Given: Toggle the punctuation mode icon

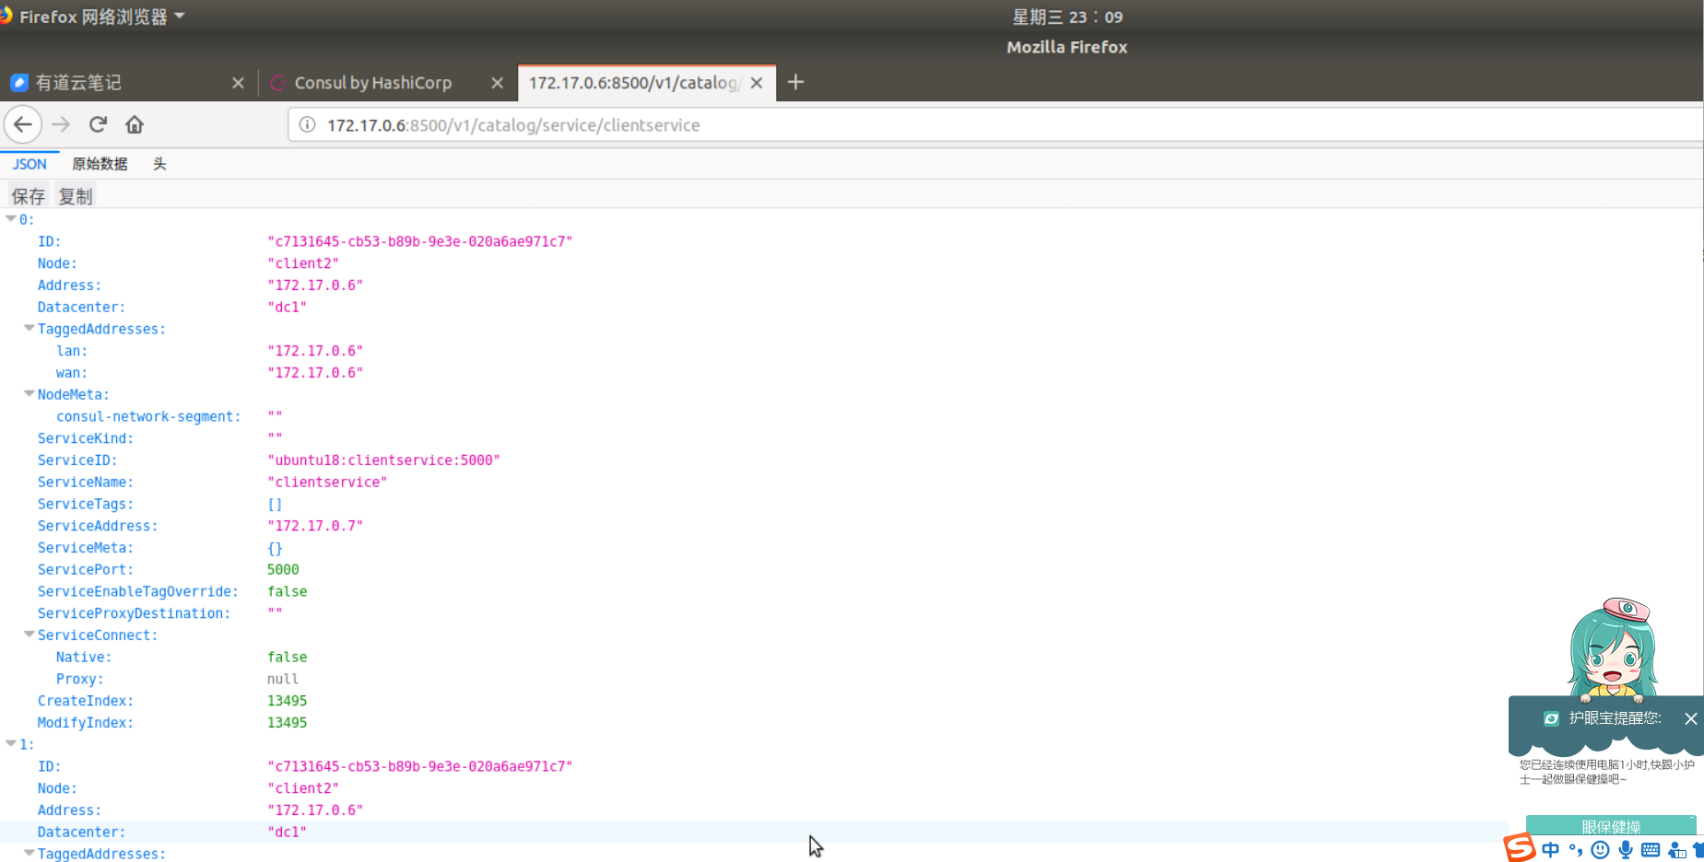Looking at the screenshot, I should [x=1575, y=850].
